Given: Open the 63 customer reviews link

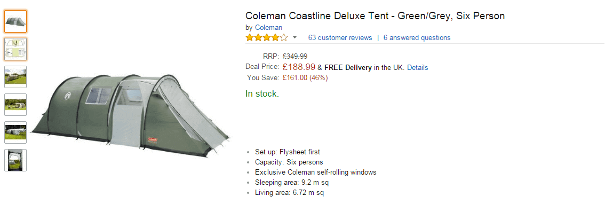Looking at the screenshot, I should pos(340,38).
